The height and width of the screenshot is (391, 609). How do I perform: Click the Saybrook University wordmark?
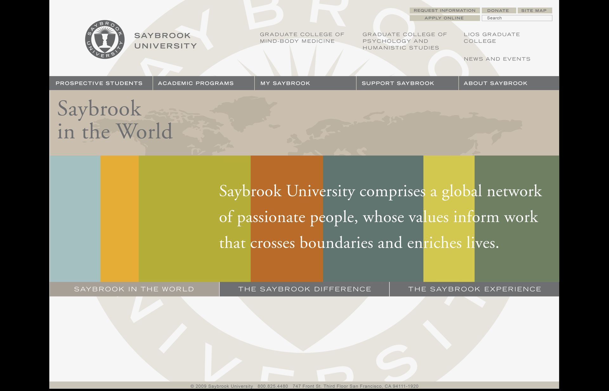point(165,41)
